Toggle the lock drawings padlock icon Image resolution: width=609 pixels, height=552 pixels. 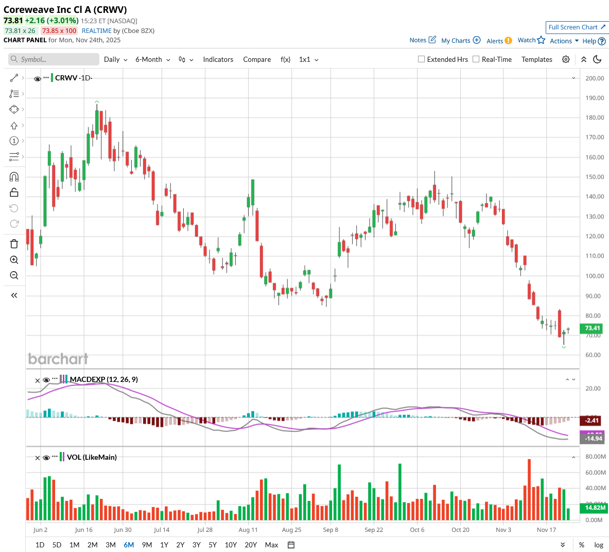(14, 192)
